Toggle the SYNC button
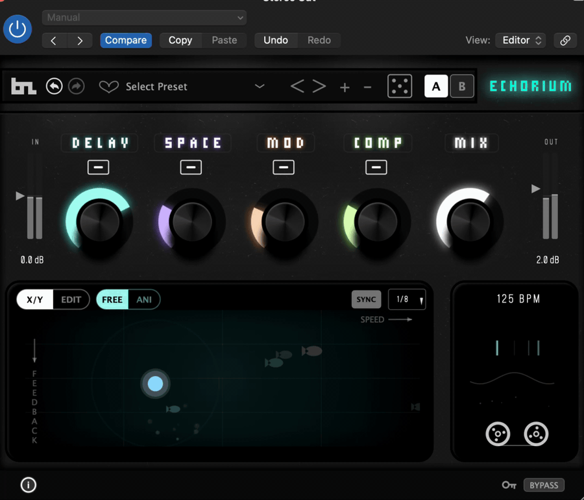 coord(367,299)
